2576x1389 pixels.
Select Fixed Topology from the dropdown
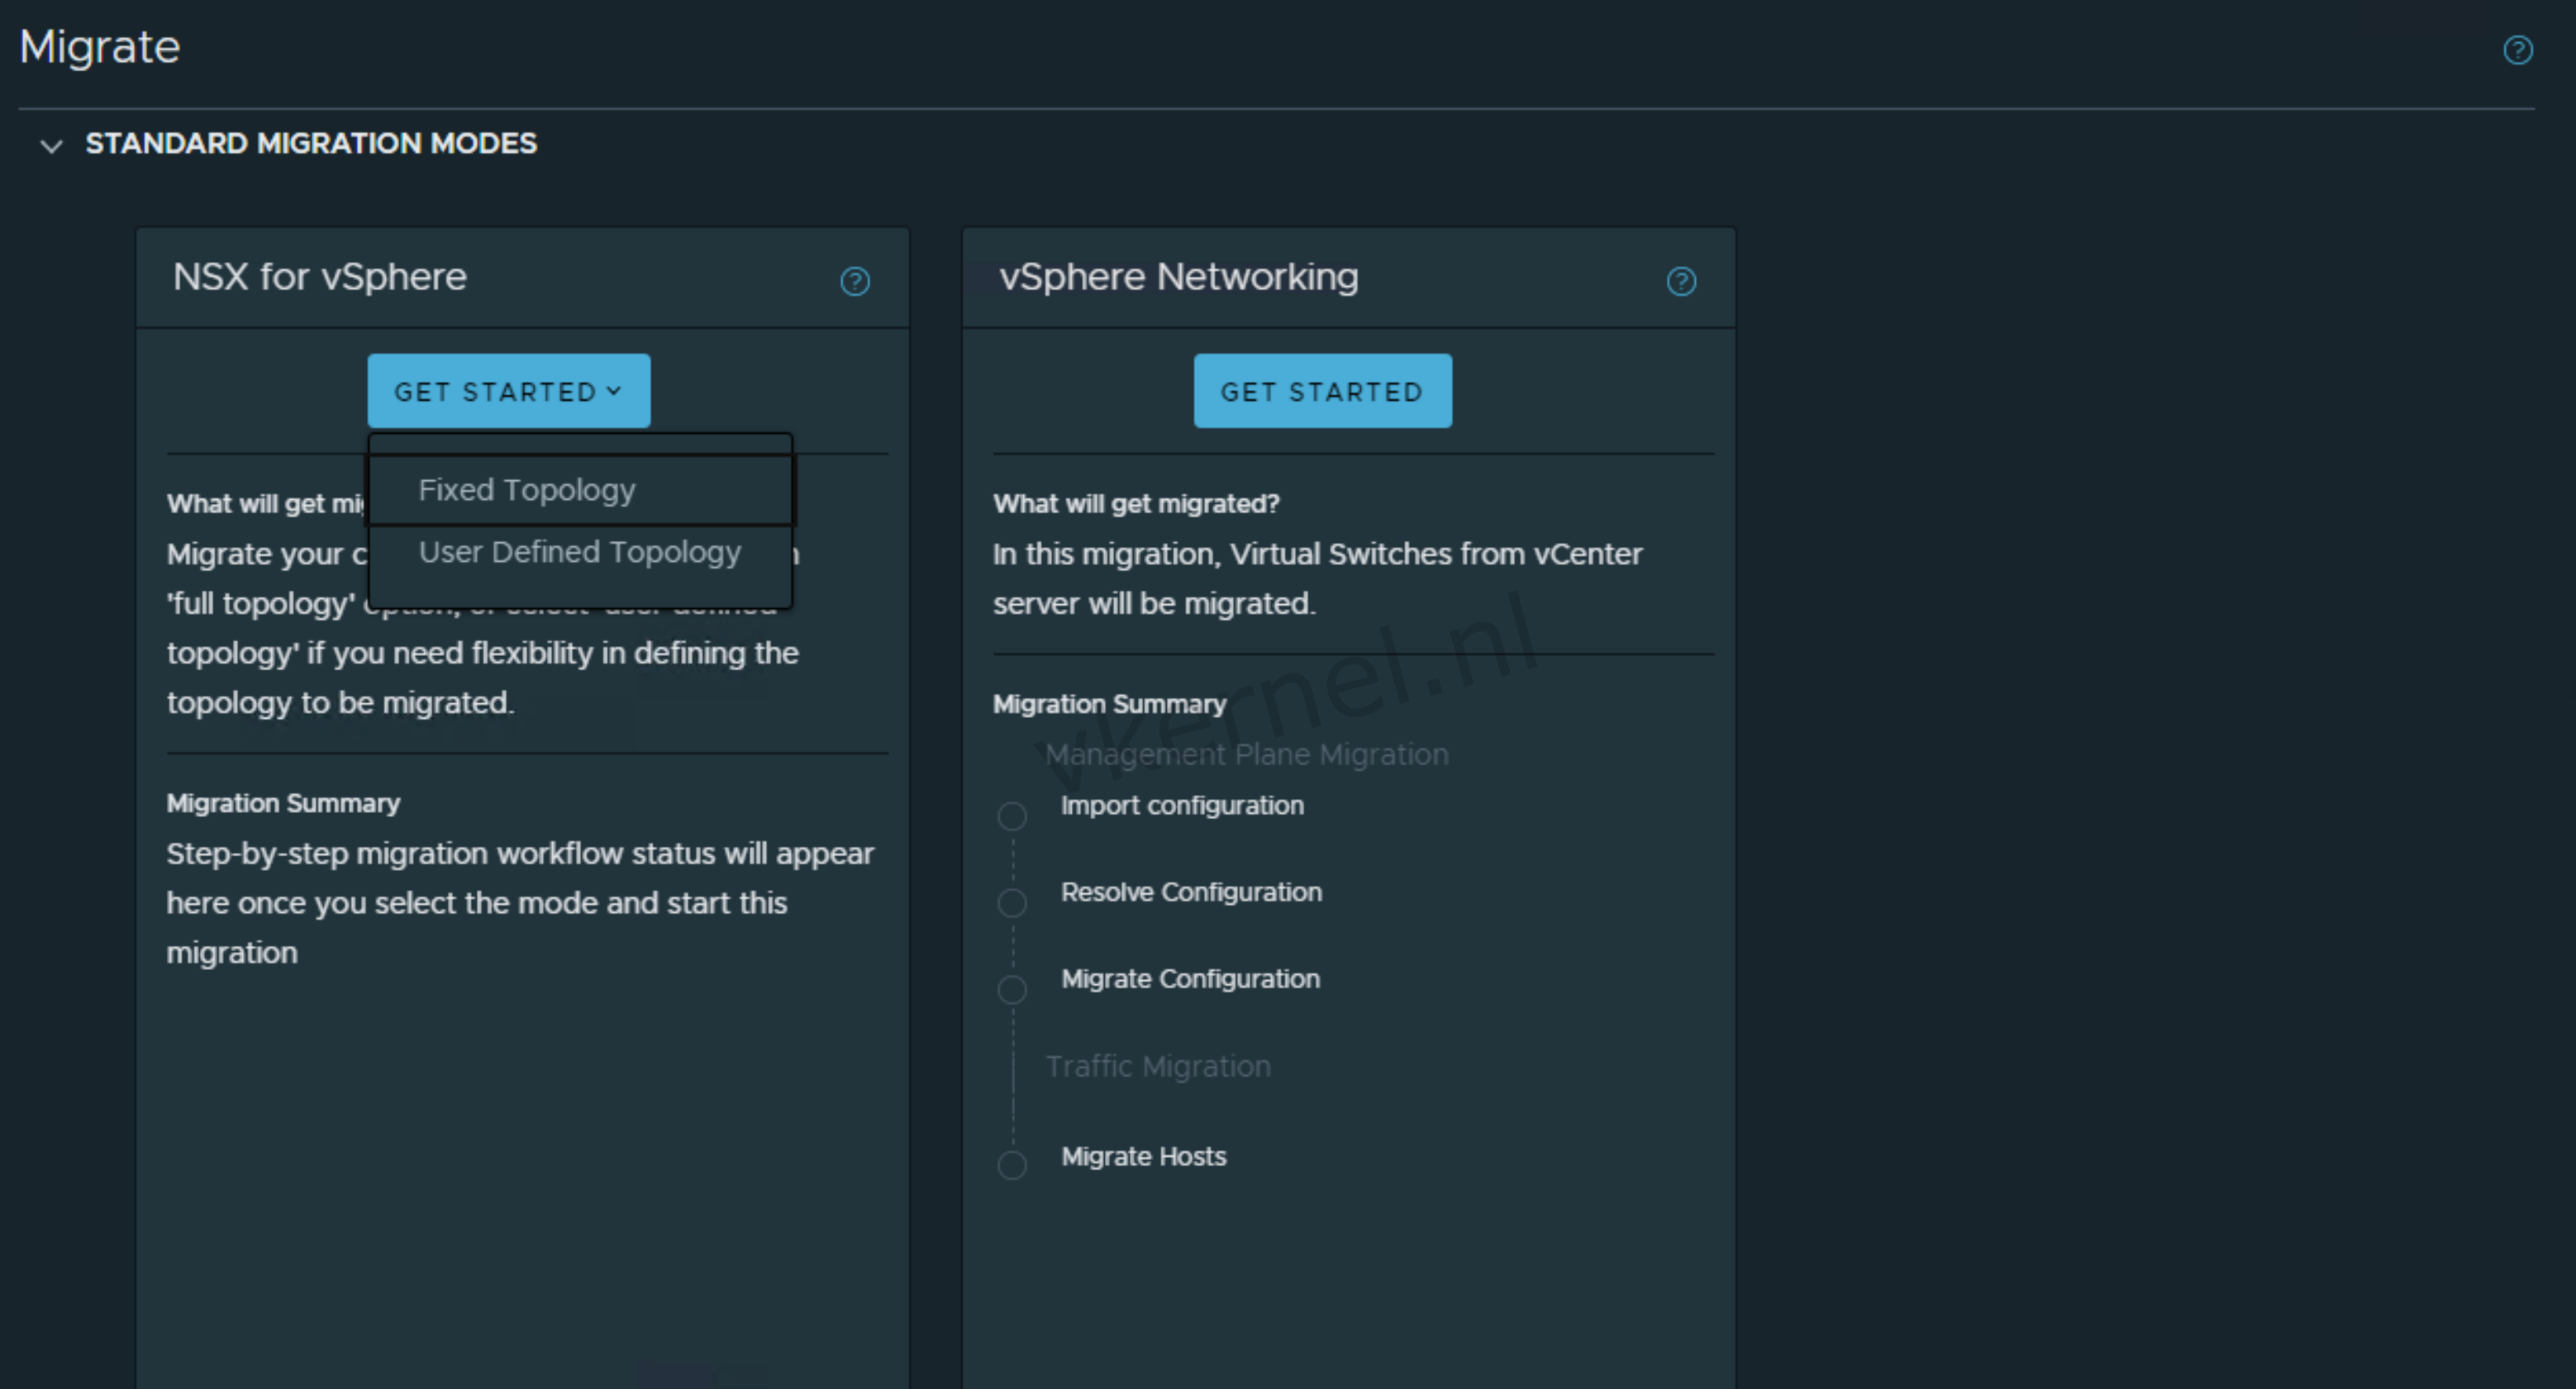[528, 489]
